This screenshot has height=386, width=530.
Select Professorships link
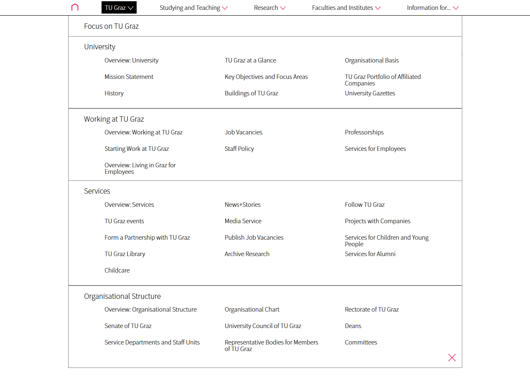pyautogui.click(x=364, y=132)
